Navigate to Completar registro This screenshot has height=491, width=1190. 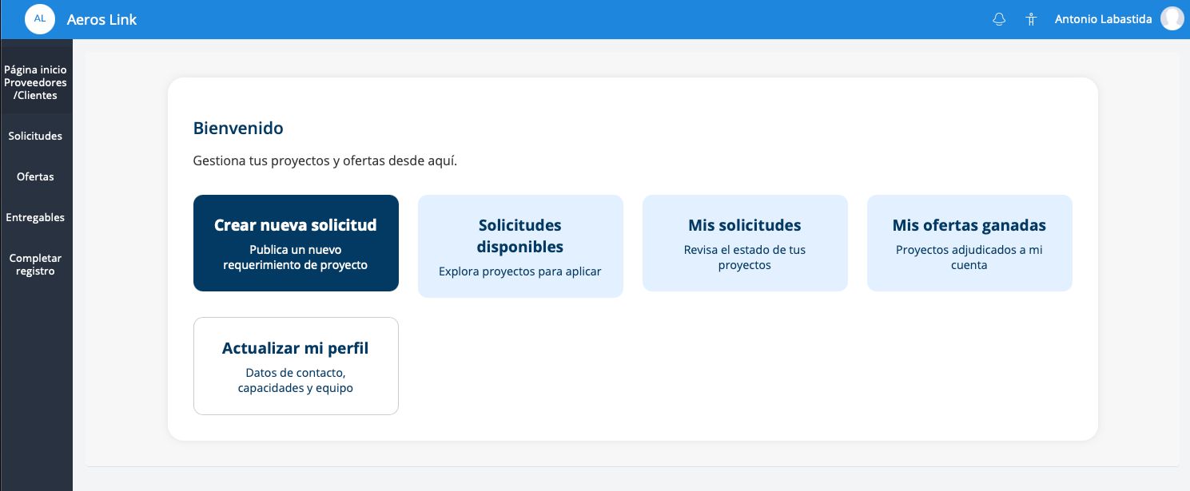(x=36, y=264)
